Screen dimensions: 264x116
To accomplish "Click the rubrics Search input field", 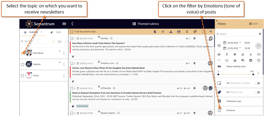I will 33,41.
